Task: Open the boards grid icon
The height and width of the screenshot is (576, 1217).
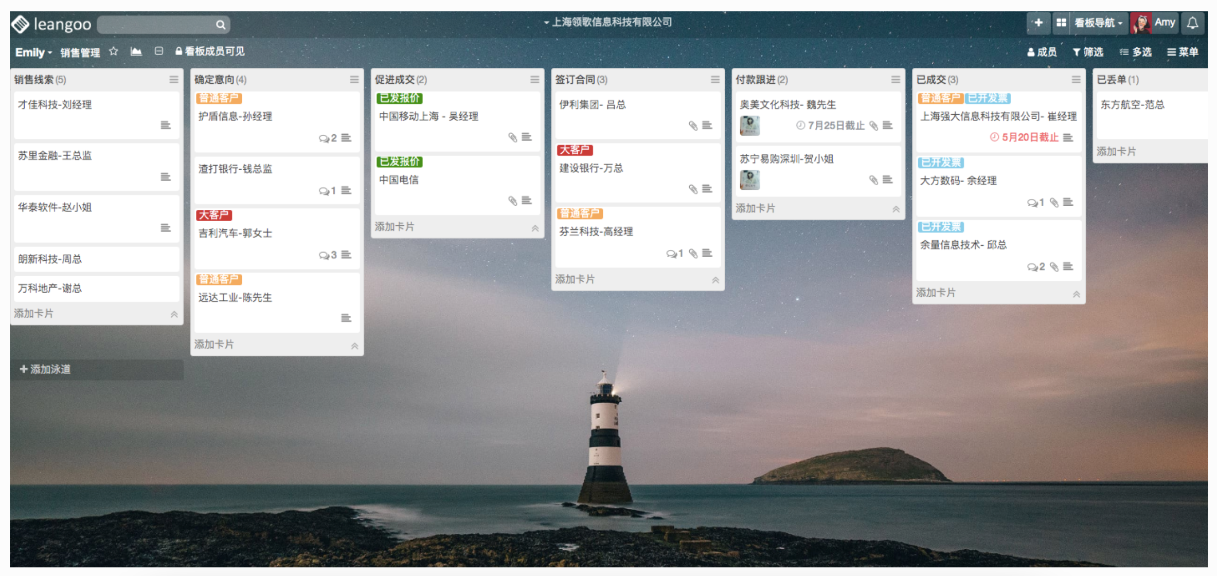Action: point(1061,23)
